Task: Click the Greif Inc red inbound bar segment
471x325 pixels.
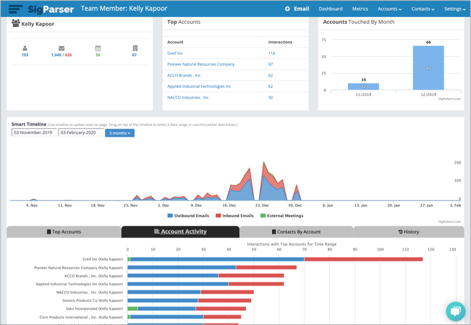Action: click(x=363, y=259)
